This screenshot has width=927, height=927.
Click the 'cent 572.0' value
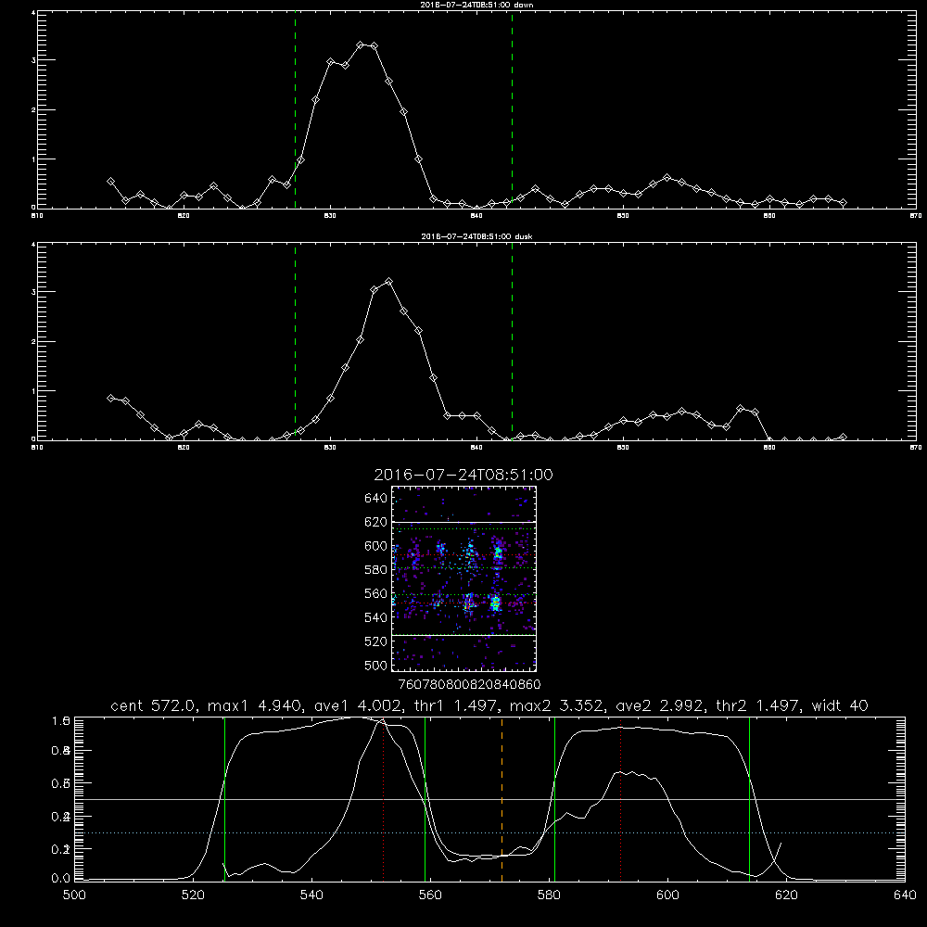click(x=154, y=705)
